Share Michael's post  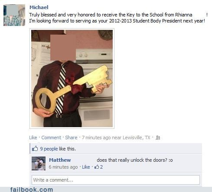coord(71,138)
